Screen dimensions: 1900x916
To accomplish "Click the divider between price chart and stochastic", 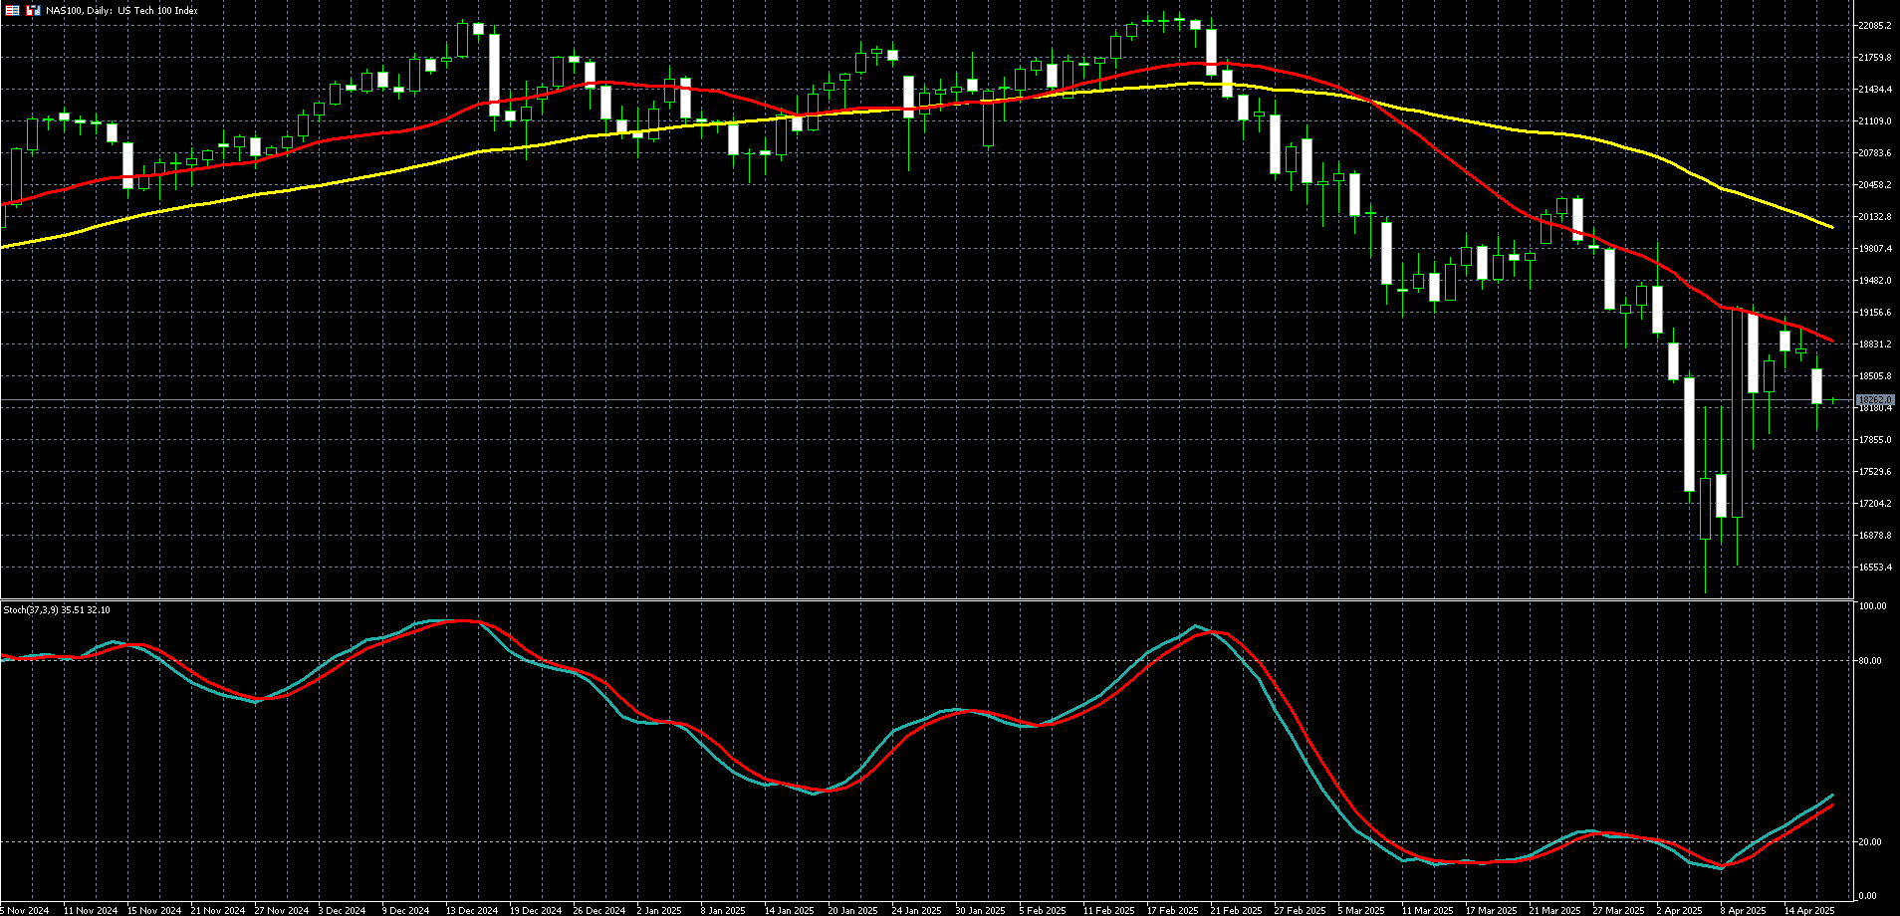I will coord(926,599).
